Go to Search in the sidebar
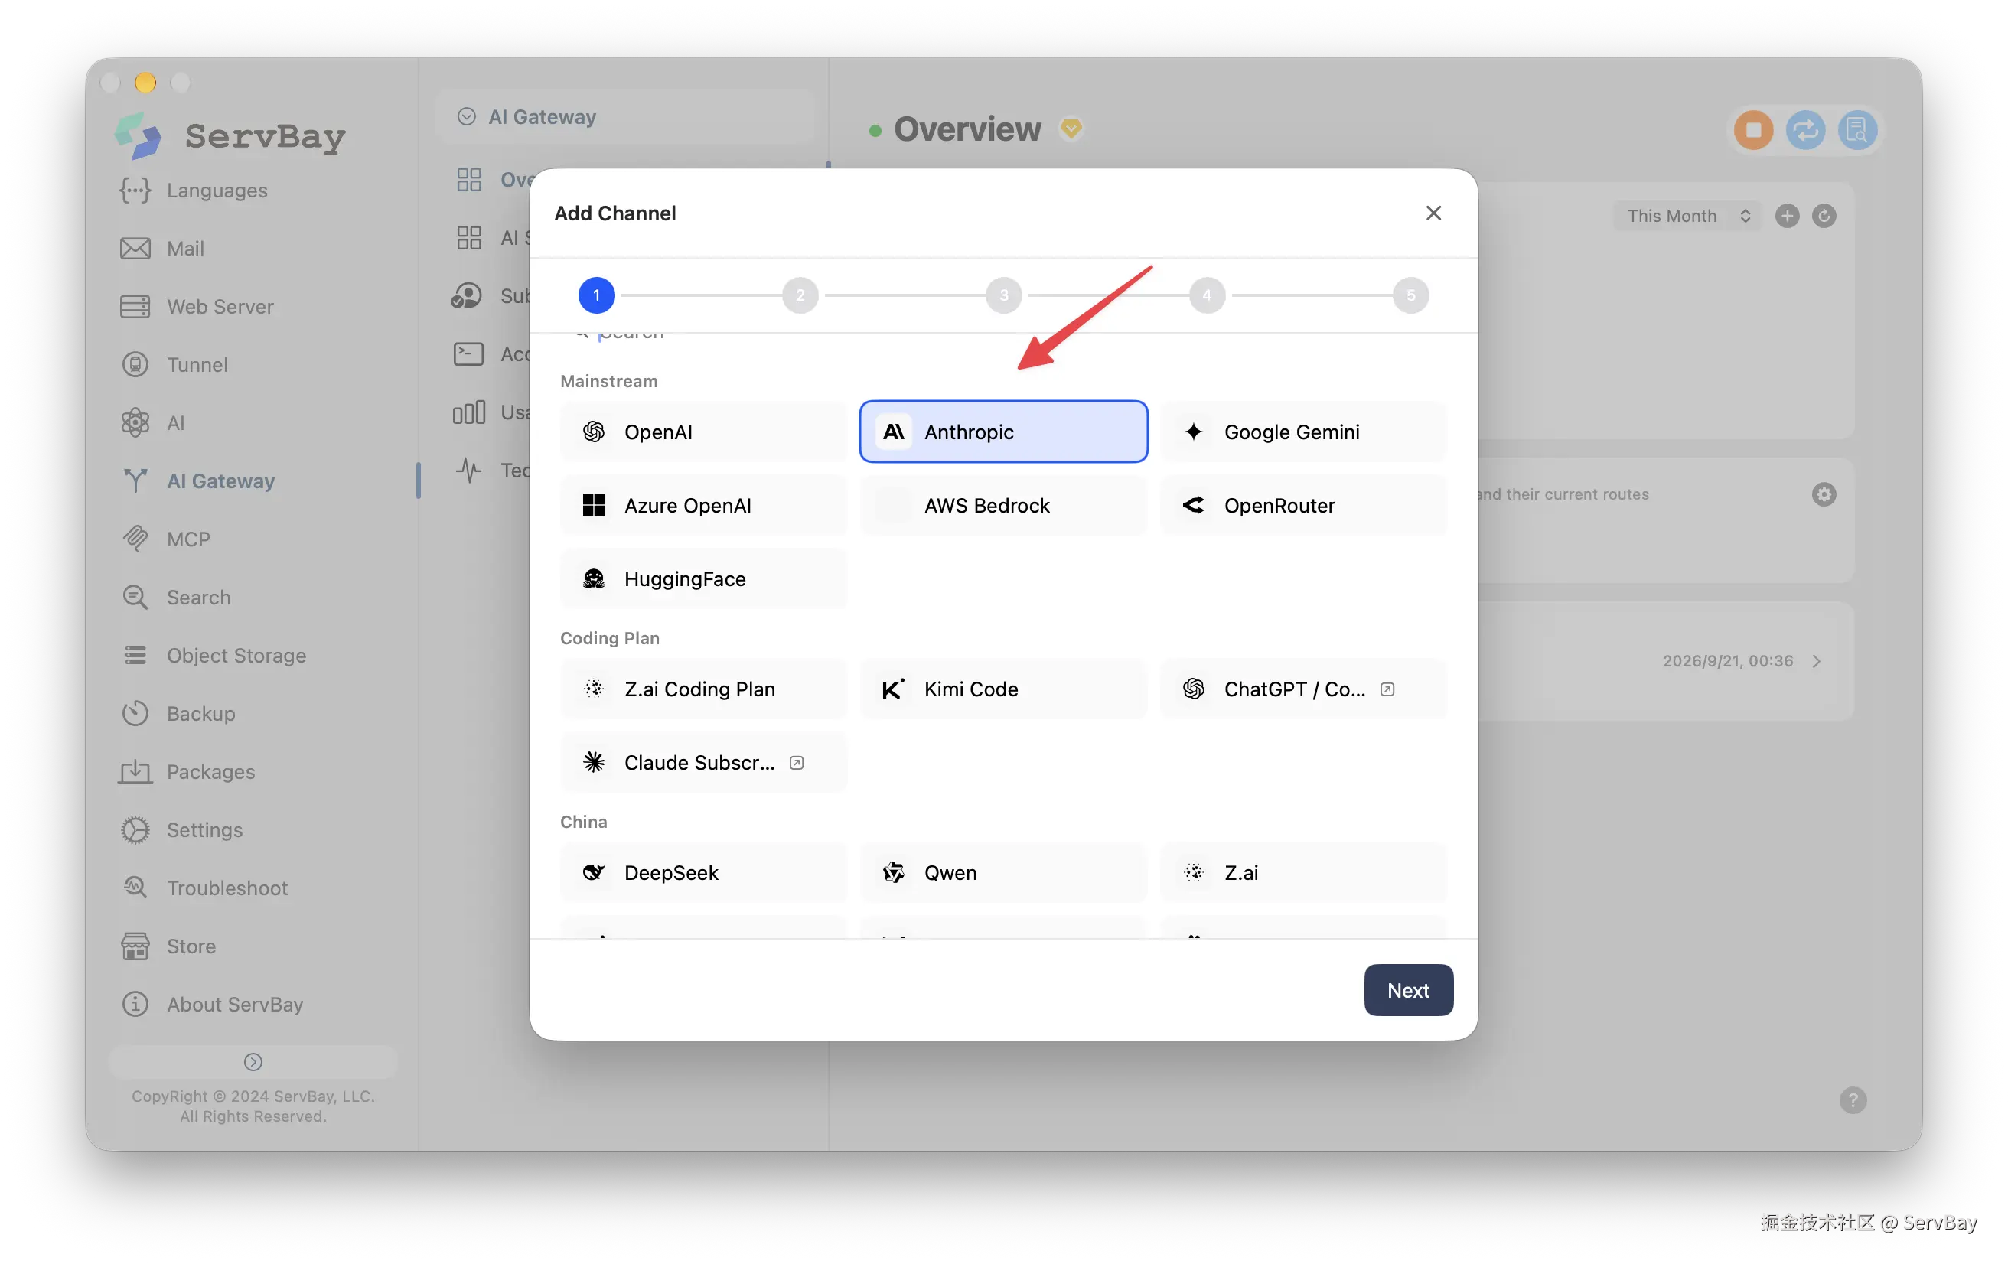The image size is (2008, 1264). (x=198, y=598)
